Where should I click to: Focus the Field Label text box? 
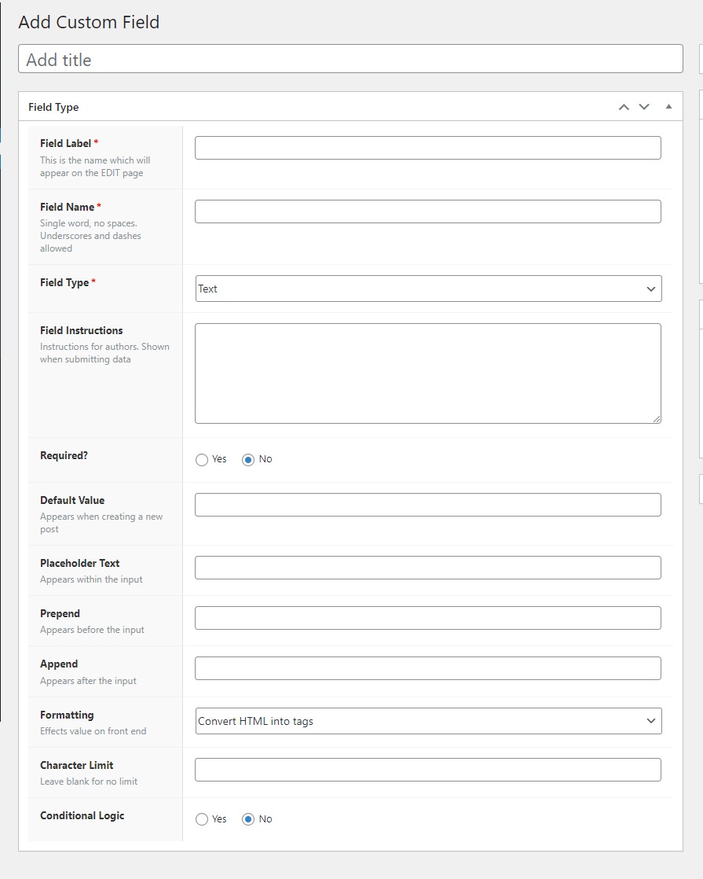coord(428,148)
